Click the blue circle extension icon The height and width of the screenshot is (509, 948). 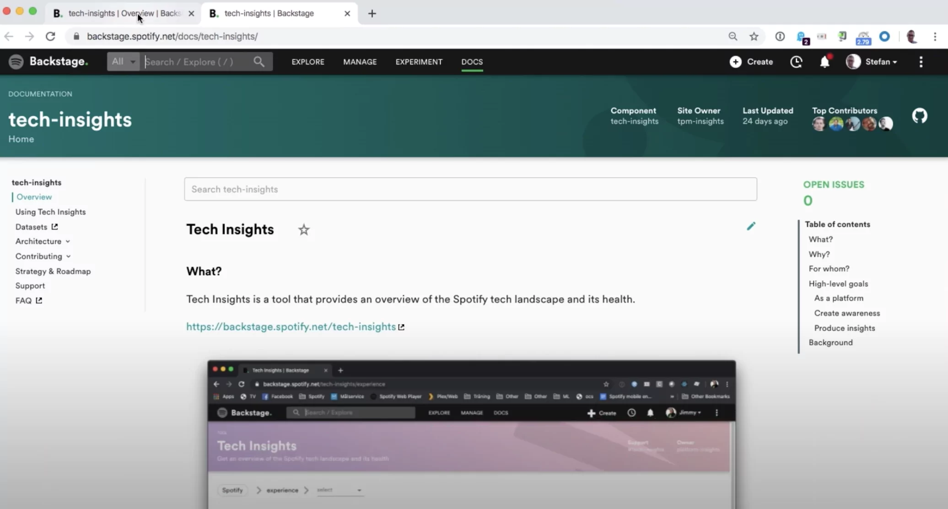(x=884, y=36)
